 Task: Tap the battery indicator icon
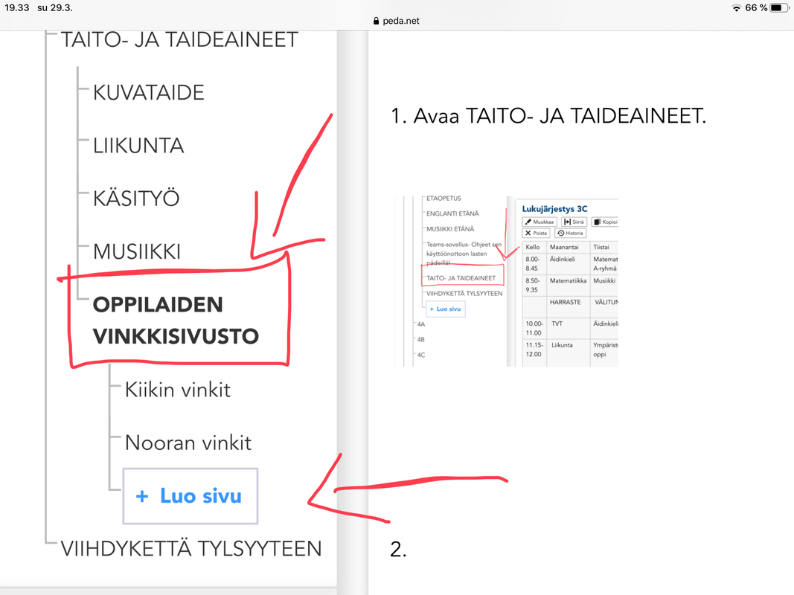pyautogui.click(x=778, y=7)
